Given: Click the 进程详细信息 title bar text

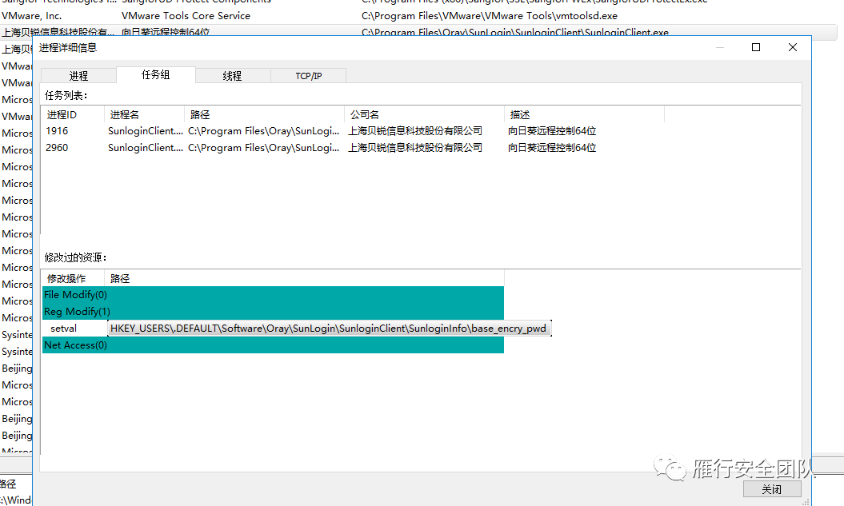Looking at the screenshot, I should click(68, 48).
